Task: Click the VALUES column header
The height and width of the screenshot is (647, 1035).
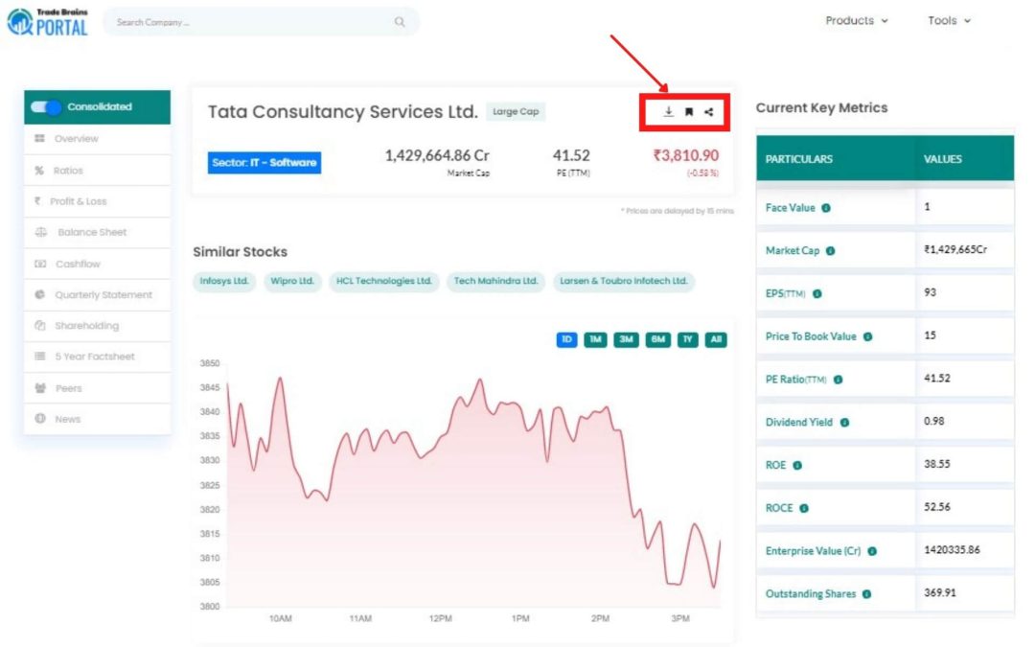Action: pyautogui.click(x=943, y=159)
